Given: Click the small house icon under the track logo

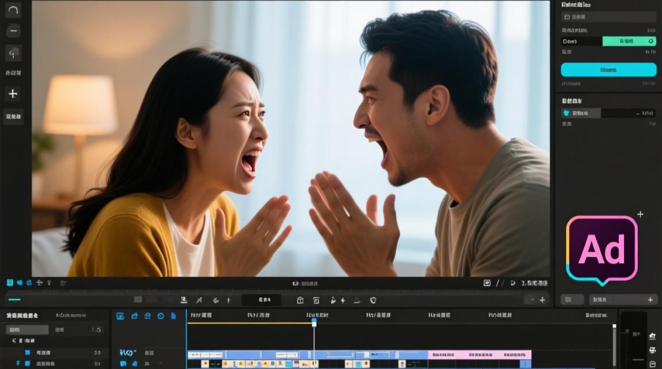Looking at the screenshot, I should click(134, 364).
